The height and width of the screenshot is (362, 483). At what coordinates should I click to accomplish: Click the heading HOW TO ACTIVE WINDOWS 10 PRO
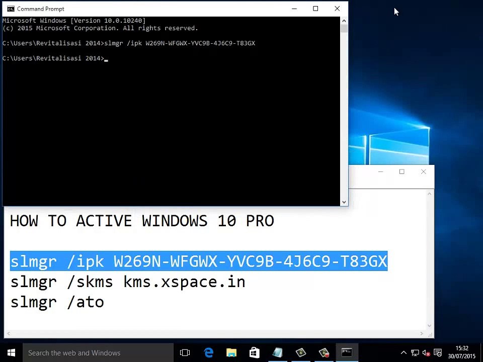tap(142, 221)
